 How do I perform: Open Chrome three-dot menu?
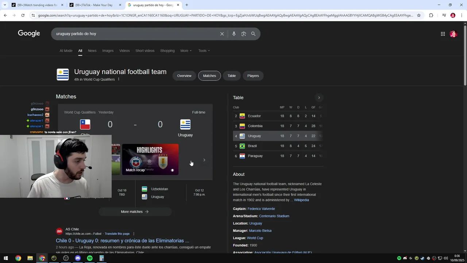click(462, 15)
